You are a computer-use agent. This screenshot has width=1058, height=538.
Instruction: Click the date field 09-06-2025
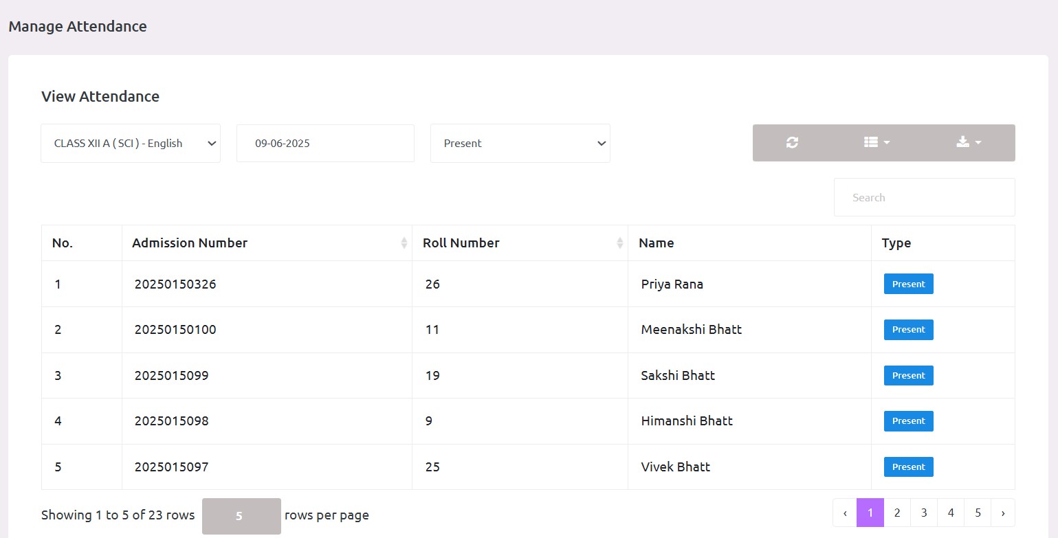coord(325,143)
